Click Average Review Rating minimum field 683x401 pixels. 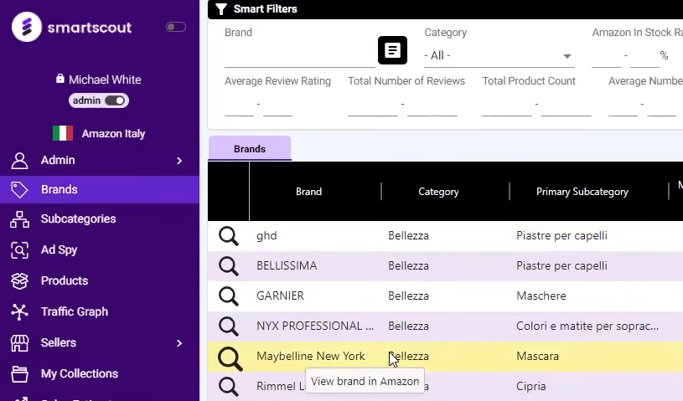click(x=239, y=105)
